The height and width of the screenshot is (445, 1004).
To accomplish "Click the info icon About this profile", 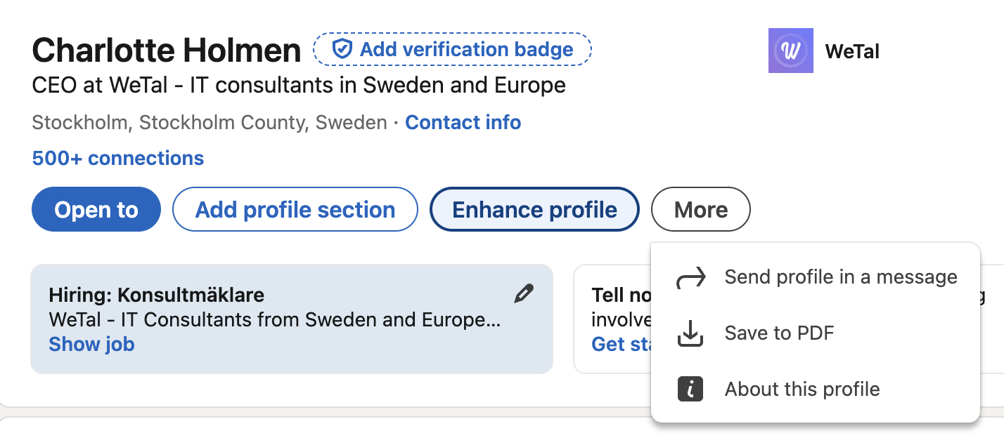I will coord(690,389).
